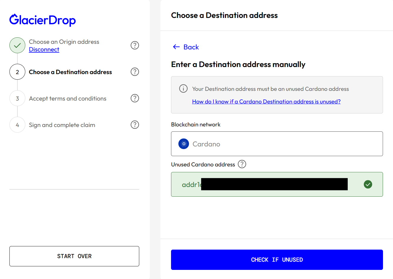This screenshot has width=393, height=279.
Task: Click the CHECK IF UNUSED button
Action: pos(277,260)
